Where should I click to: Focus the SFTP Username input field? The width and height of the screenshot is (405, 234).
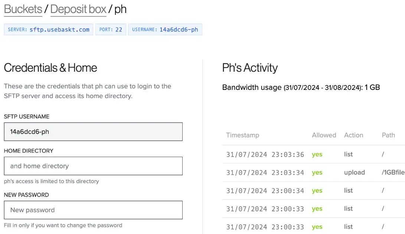pos(93,132)
